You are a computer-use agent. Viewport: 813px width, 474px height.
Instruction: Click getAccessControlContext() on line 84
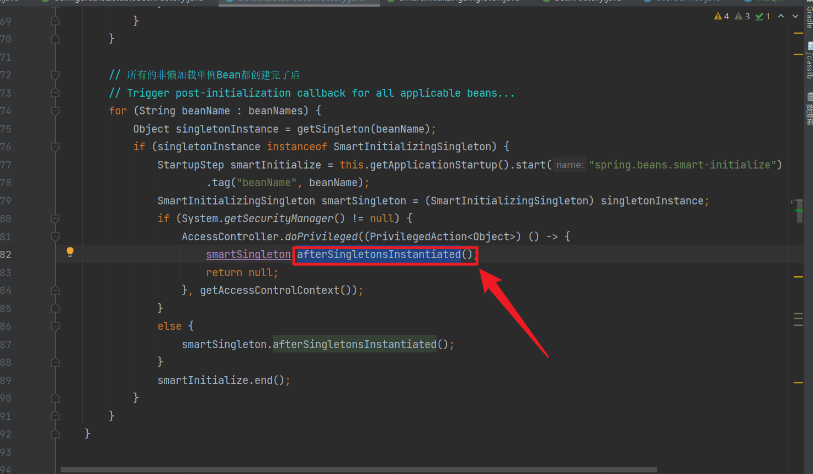pos(275,291)
